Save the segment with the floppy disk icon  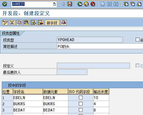[x=70, y=4]
